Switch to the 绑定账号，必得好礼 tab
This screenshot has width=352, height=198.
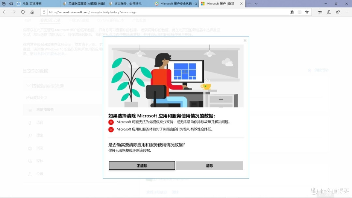point(130,4)
